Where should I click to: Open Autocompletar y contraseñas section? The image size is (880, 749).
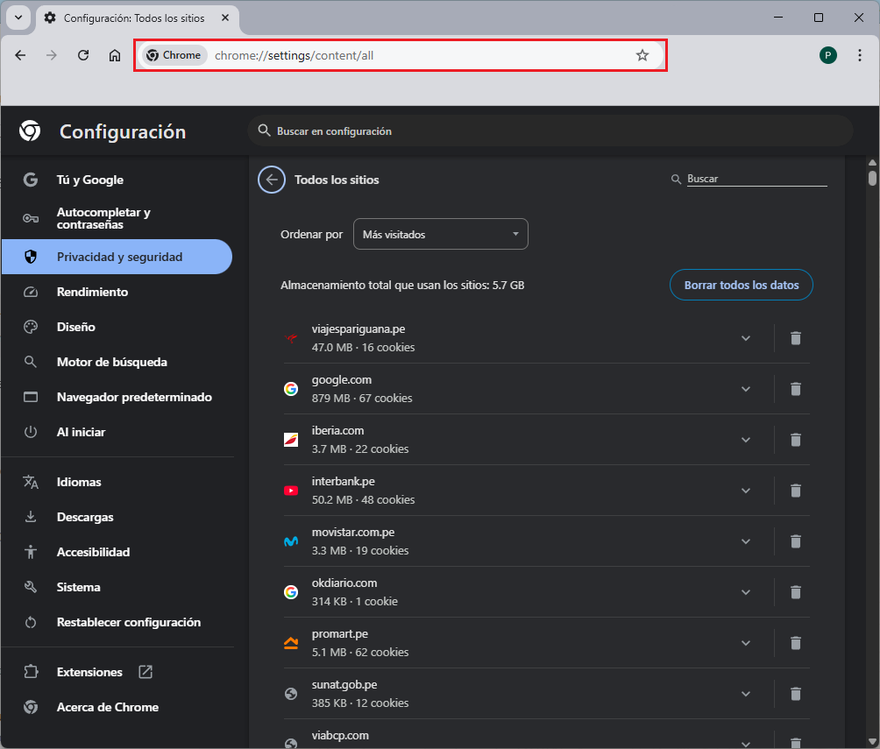[117, 218]
